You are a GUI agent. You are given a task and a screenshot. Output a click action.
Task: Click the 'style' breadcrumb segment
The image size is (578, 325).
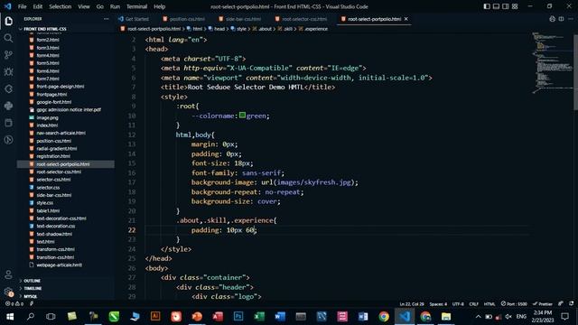click(x=238, y=29)
